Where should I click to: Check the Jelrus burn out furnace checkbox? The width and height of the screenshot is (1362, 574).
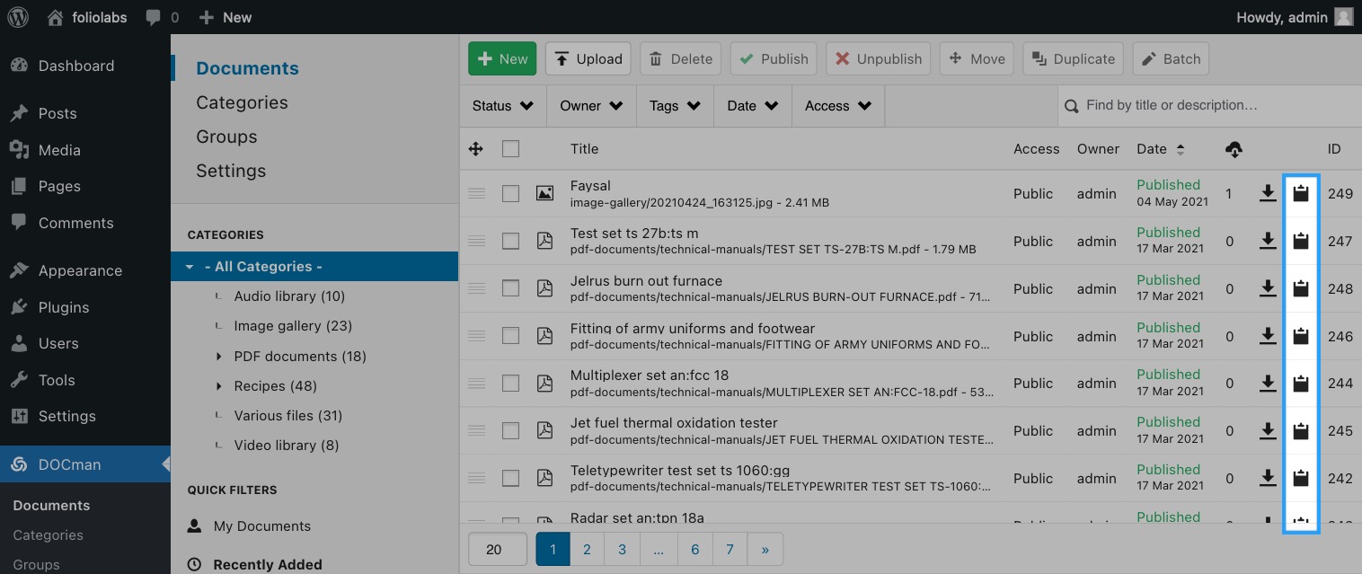510,288
